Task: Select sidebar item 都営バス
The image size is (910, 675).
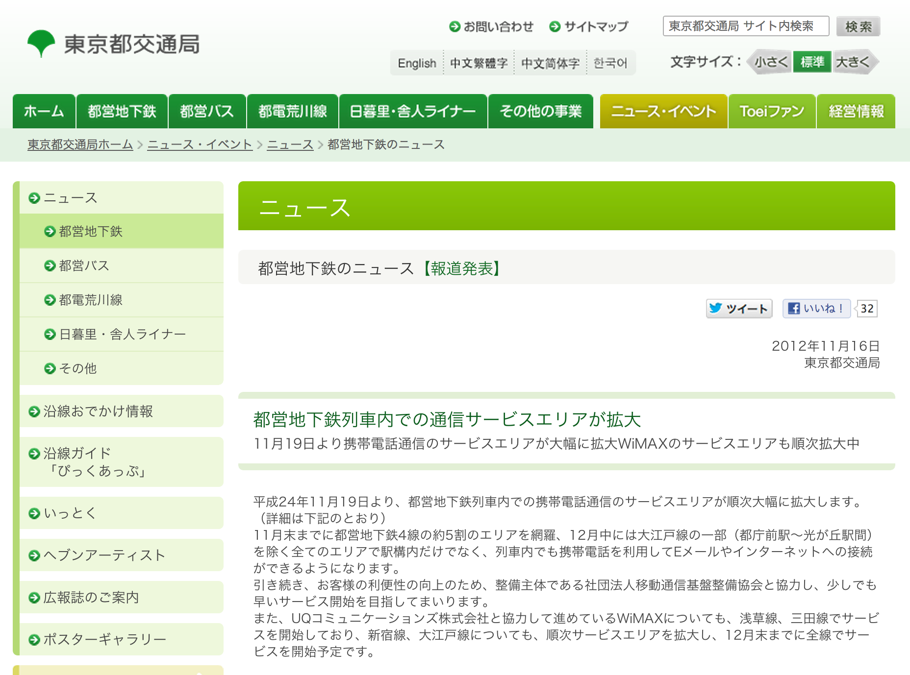Action: (122, 265)
